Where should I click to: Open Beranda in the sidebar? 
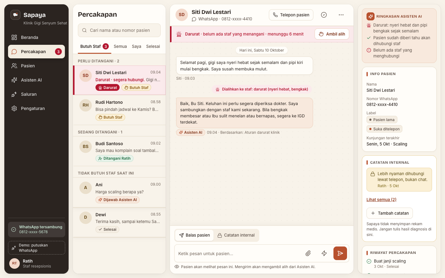36,37
